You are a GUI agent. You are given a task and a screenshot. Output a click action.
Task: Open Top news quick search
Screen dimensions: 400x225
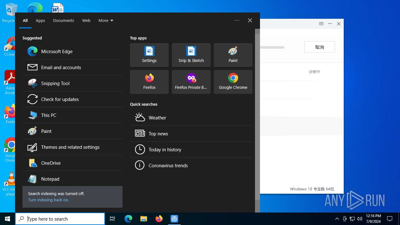191,134
